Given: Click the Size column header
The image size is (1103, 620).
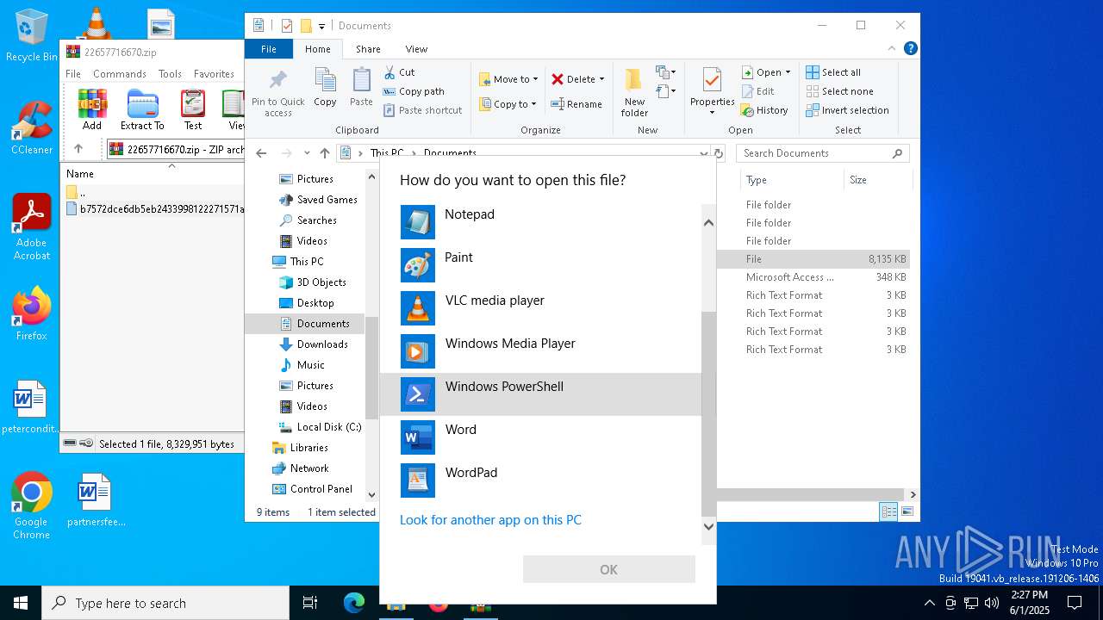Looking at the screenshot, I should coord(876,180).
